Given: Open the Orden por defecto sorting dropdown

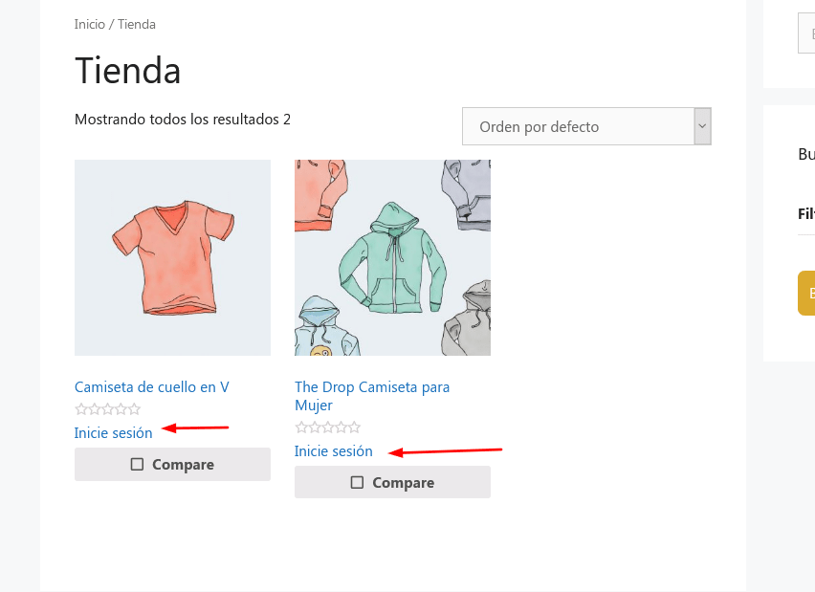Looking at the screenshot, I should pyautogui.click(x=586, y=126).
